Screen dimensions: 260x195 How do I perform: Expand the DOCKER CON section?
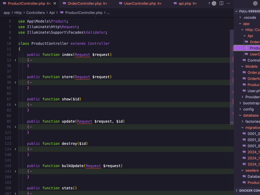click(x=237, y=191)
